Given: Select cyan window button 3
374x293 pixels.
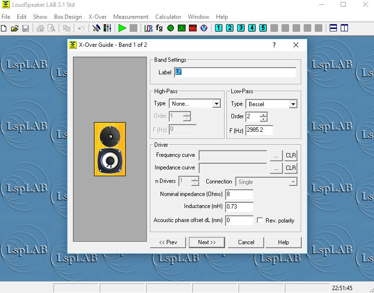Looking at the screenshot, I should 240,28.
